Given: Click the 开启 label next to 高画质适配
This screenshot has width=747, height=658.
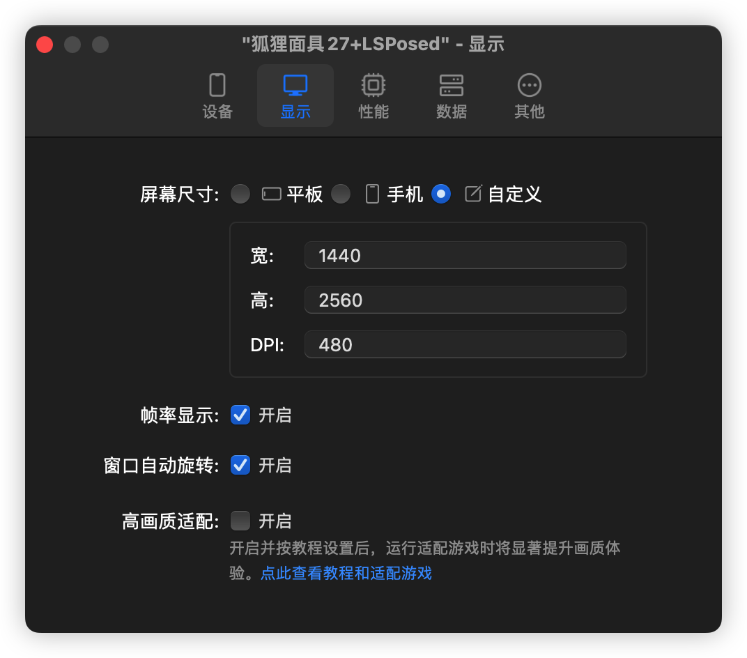Looking at the screenshot, I should (275, 521).
